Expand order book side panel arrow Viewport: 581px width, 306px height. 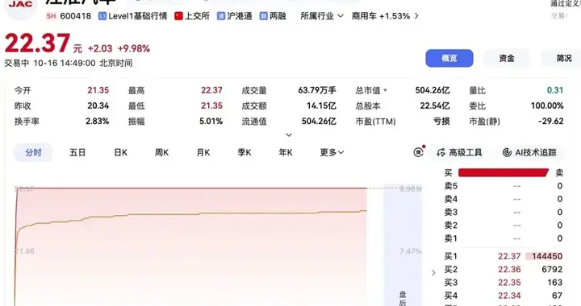(433, 273)
